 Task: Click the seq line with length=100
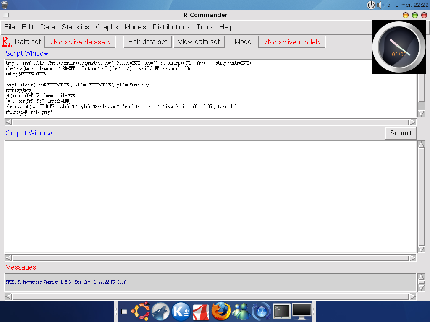[39, 101]
